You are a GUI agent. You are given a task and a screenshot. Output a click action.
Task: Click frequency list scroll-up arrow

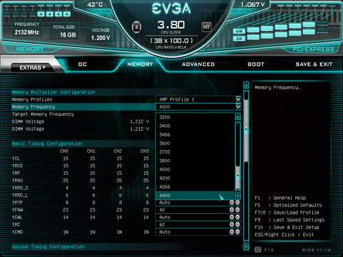click(x=238, y=117)
